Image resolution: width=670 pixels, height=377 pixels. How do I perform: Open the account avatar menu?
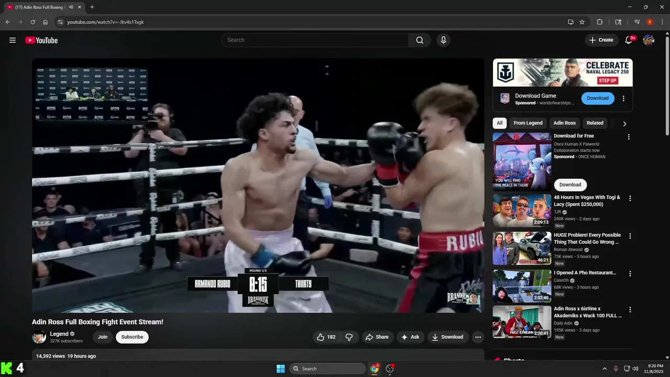point(649,40)
